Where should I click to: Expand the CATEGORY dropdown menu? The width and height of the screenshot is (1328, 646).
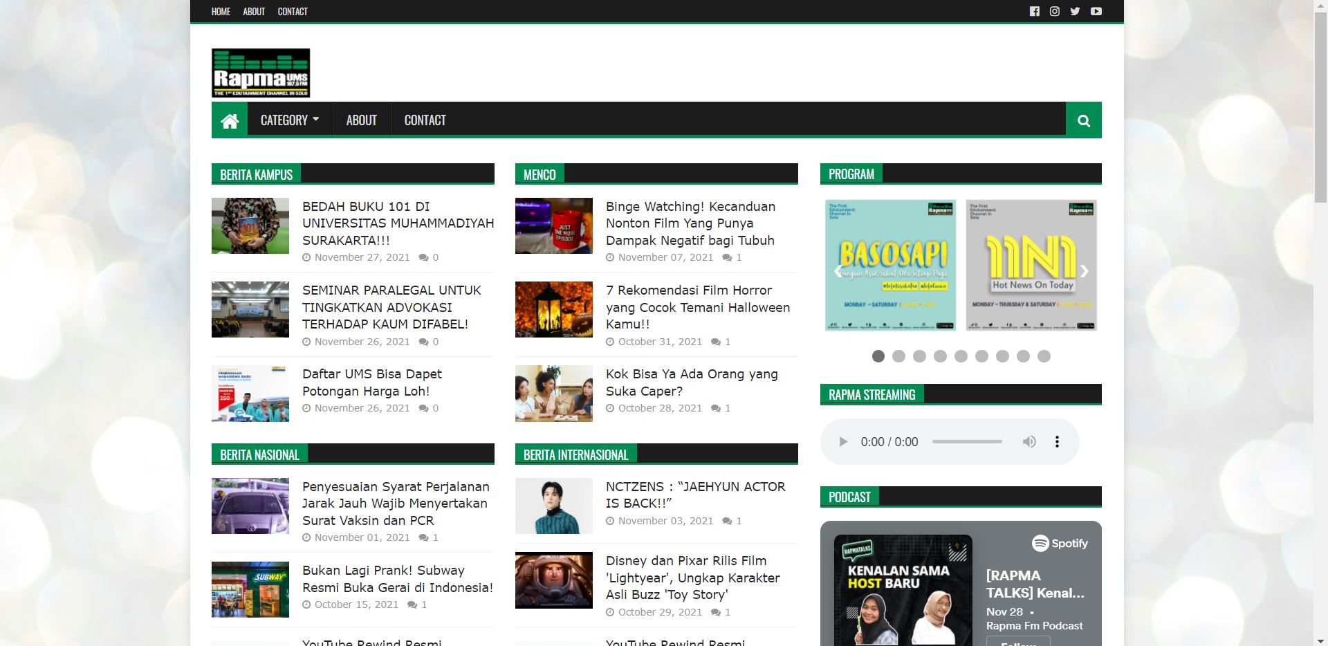click(x=290, y=120)
